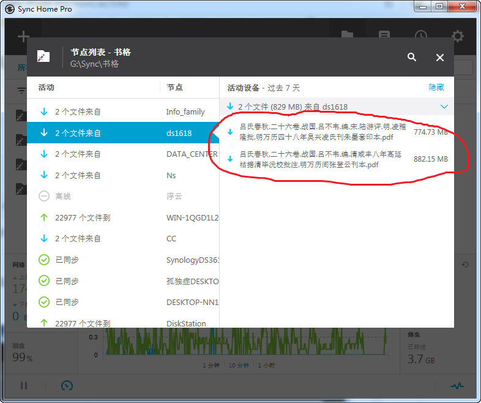The height and width of the screenshot is (403, 481).
Task: Click the plus add-folder icon
Action: point(23,37)
